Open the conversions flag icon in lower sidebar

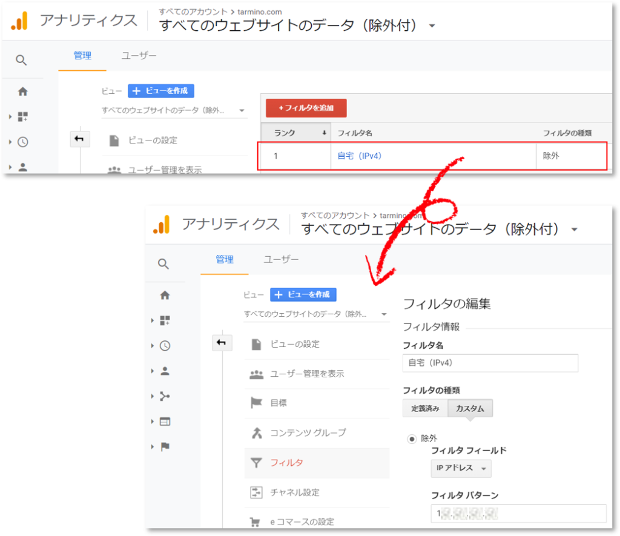[x=165, y=446]
